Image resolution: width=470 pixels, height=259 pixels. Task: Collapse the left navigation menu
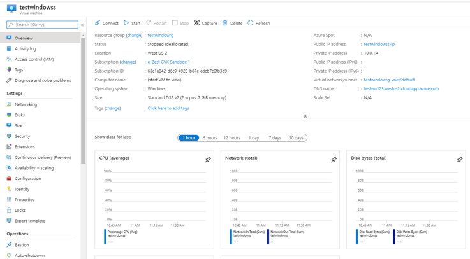[x=82, y=25]
